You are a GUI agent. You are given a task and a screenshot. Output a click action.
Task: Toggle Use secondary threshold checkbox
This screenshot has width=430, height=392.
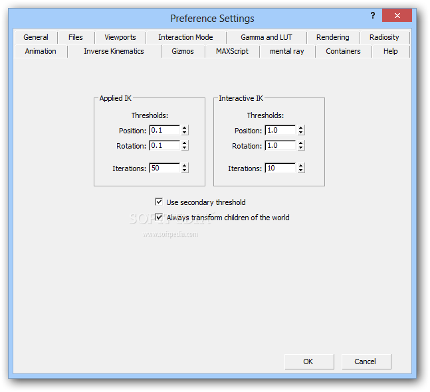pos(159,202)
